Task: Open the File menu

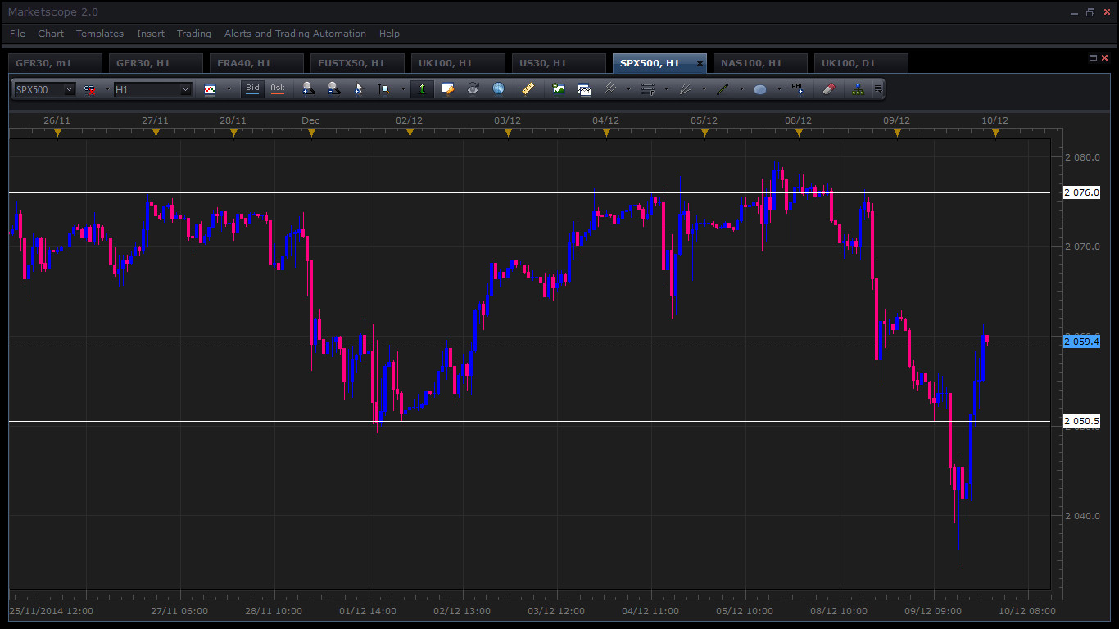Action: [17, 34]
